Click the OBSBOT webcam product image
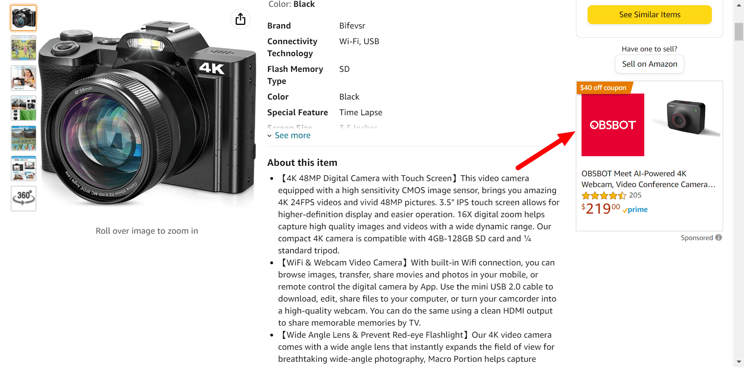 (x=685, y=117)
